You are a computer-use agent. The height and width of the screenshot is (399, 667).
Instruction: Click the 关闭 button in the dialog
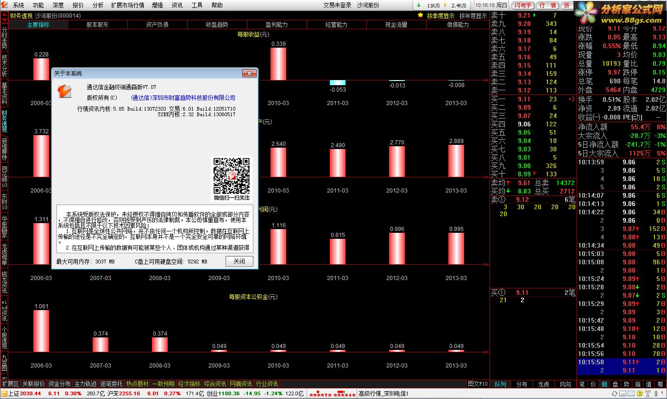[x=239, y=261]
